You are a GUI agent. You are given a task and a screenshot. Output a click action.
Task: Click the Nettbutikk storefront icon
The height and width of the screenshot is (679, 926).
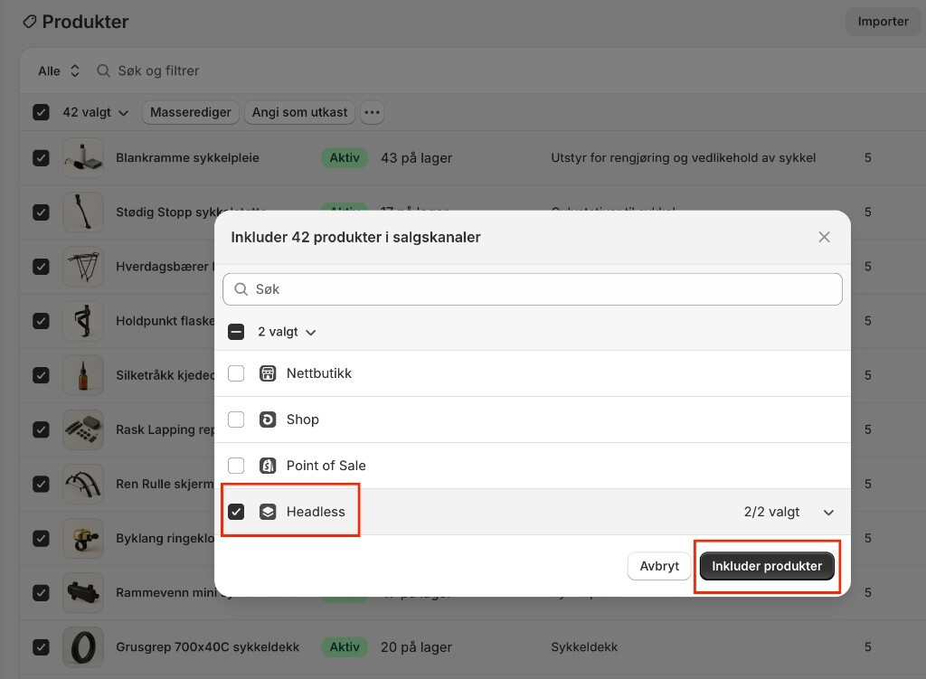tap(268, 373)
